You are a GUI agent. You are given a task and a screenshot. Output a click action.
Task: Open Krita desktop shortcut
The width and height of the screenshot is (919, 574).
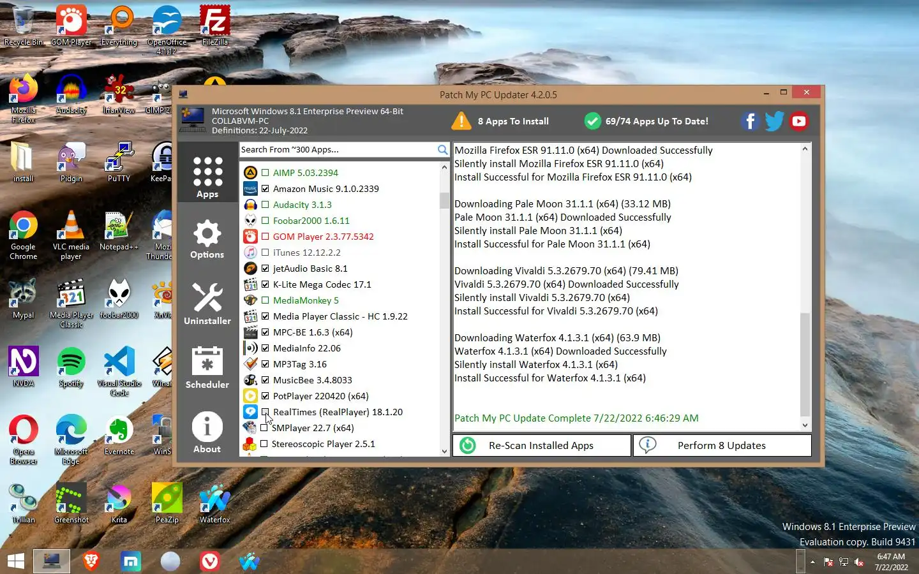[119, 503]
